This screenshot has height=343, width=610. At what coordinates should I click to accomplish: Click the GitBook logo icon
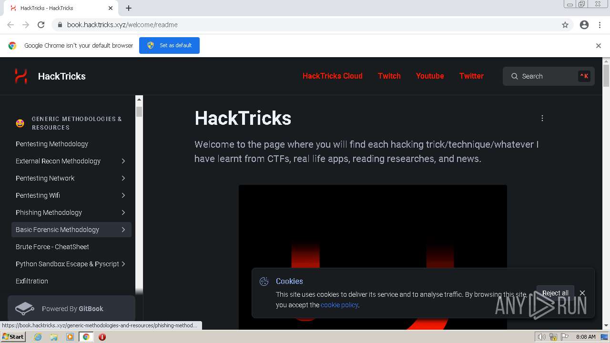pyautogui.click(x=25, y=309)
